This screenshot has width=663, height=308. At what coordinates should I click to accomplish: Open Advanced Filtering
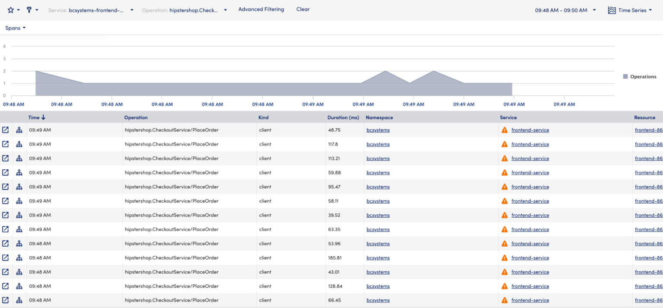pyautogui.click(x=261, y=10)
